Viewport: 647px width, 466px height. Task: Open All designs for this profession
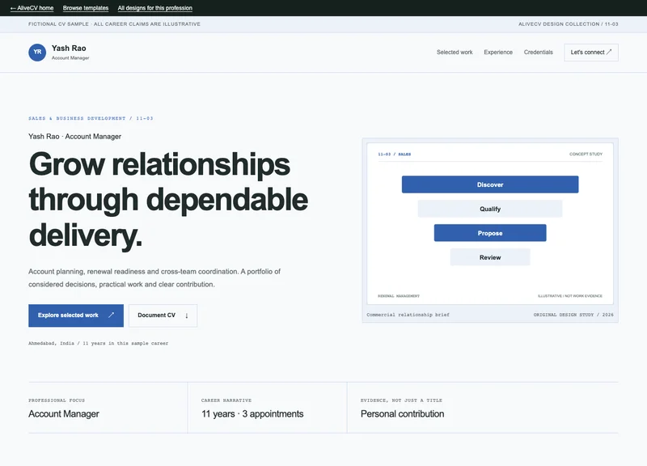coord(154,8)
